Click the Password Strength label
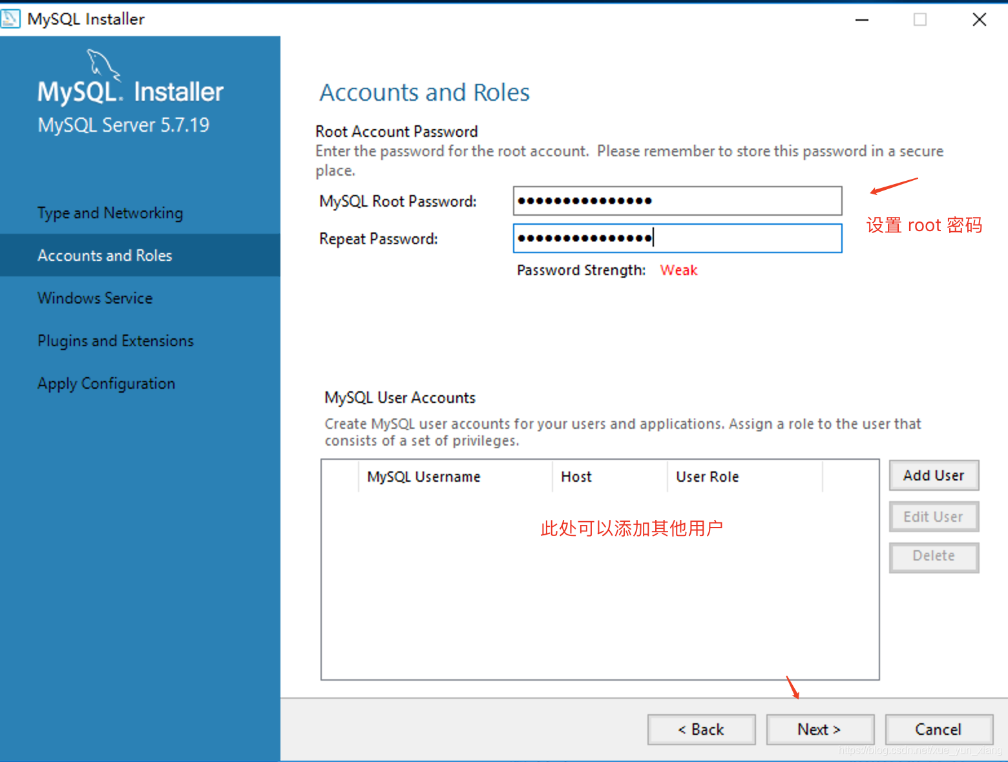Viewport: 1008px width, 762px height. click(x=581, y=271)
